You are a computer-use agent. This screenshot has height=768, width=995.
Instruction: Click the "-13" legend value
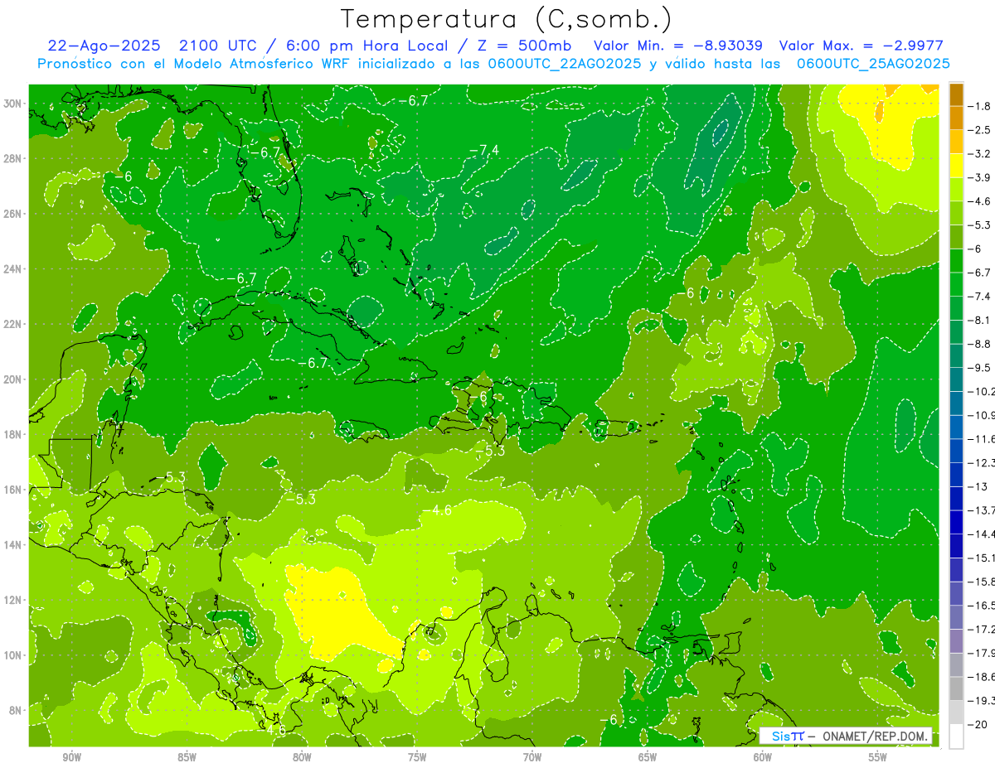point(978,486)
